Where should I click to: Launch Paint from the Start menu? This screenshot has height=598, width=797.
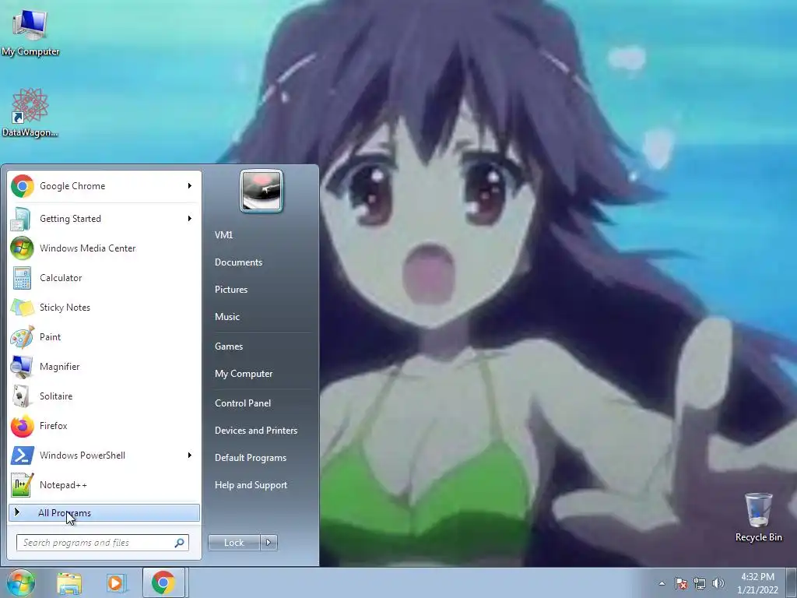(x=104, y=336)
